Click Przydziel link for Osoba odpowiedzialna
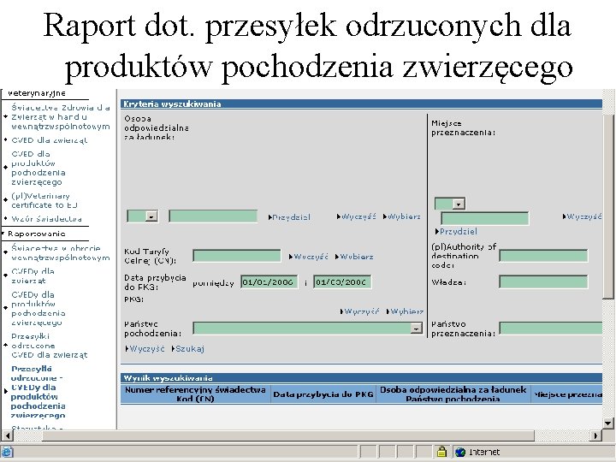616x462 pixels. click(289, 216)
